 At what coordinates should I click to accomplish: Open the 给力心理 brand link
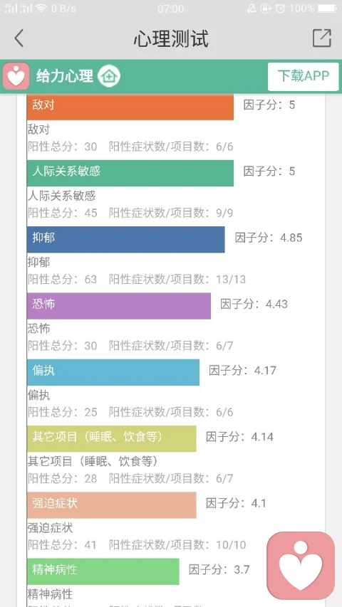[x=65, y=76]
